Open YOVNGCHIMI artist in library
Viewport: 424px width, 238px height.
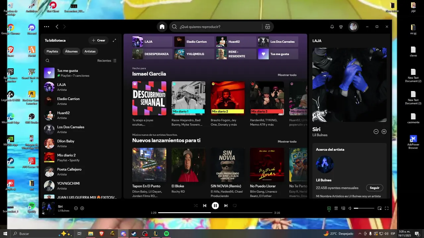(x=80, y=185)
